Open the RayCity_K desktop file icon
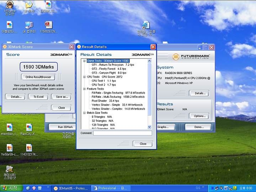The image size is (256, 192). point(29,128)
